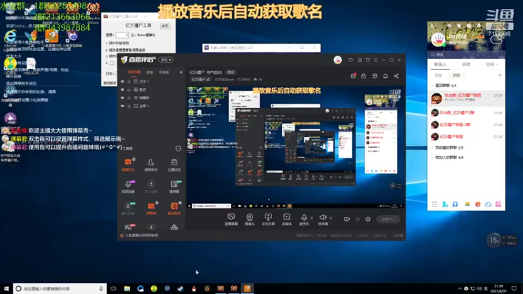Open File Explorer from taskbar
Screen dimensions: 523x294
click(x=127, y=289)
